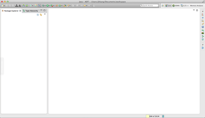Expand the Lint check dropdown arrow

[32, 6]
